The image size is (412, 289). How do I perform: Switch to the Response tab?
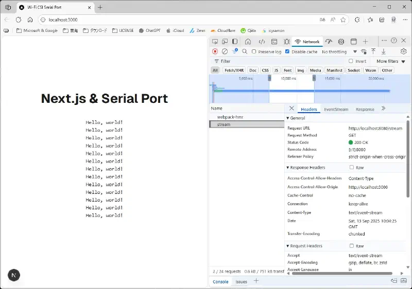[365, 109]
